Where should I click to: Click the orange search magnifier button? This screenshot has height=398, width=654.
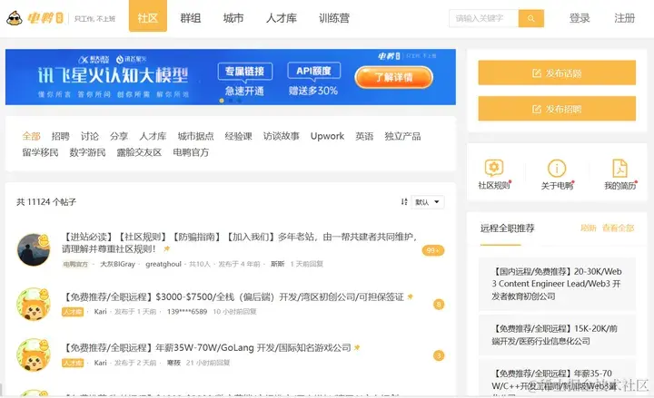[x=531, y=18]
